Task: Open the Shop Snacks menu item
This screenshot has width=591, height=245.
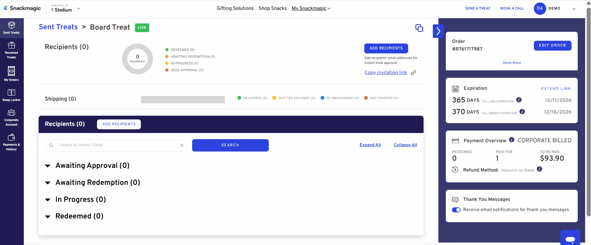Action: point(272,8)
